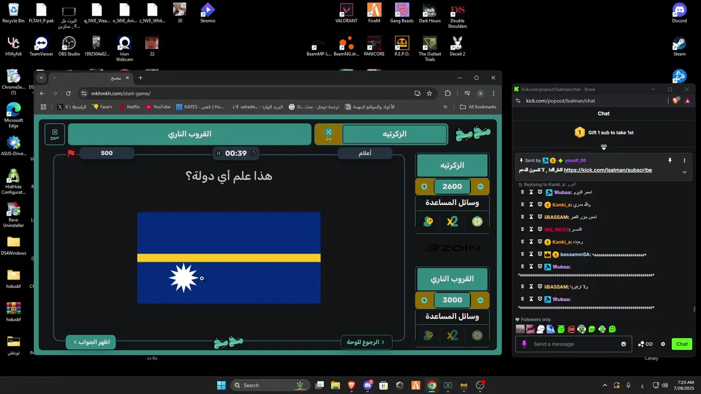Open the emoji picker in Kick chat
This screenshot has width=701, height=394.
(x=623, y=344)
